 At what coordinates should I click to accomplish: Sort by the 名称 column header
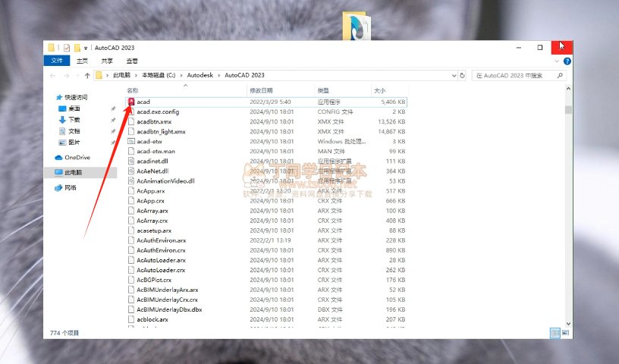click(x=186, y=90)
